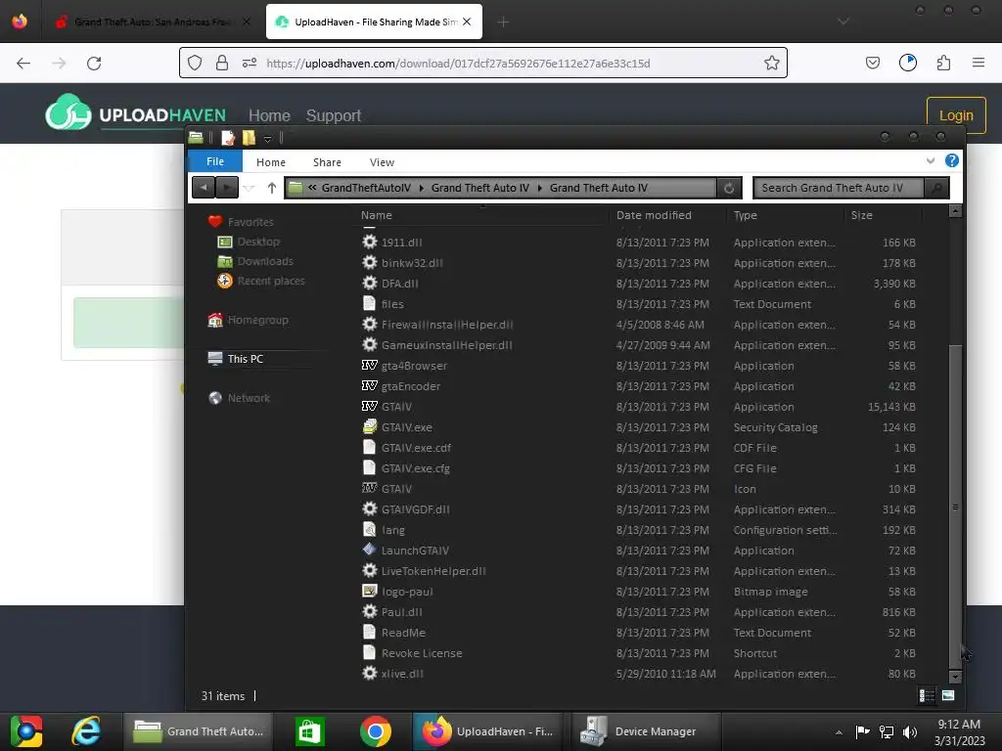
Task: Click the browser back arrow
Action: pos(23,64)
